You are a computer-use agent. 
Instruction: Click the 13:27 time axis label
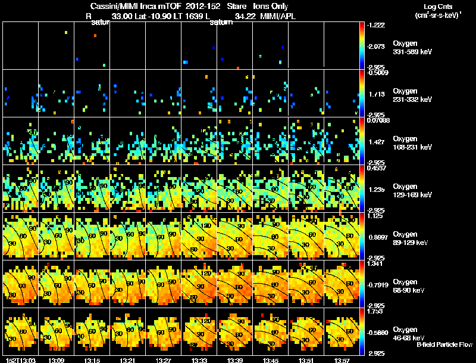click(x=163, y=360)
